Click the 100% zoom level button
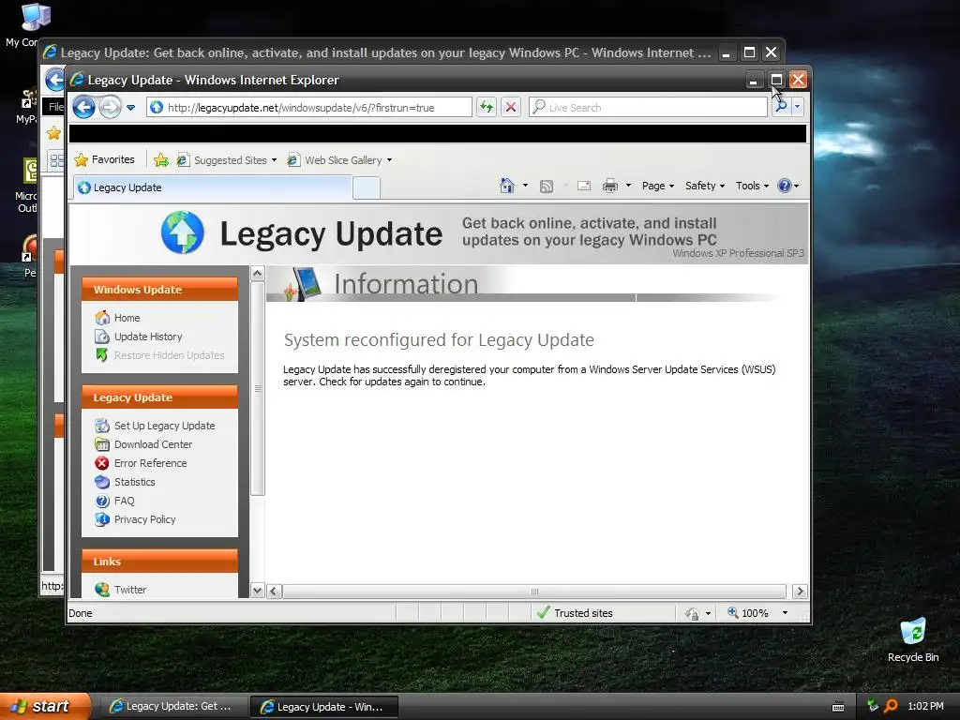Viewport: 960px width, 720px height. point(747,613)
